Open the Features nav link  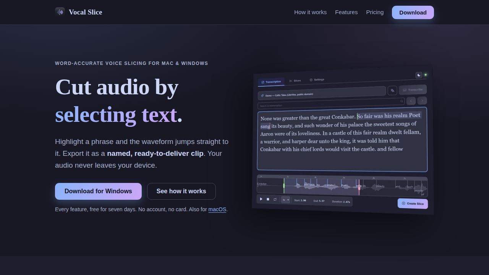[347, 12]
